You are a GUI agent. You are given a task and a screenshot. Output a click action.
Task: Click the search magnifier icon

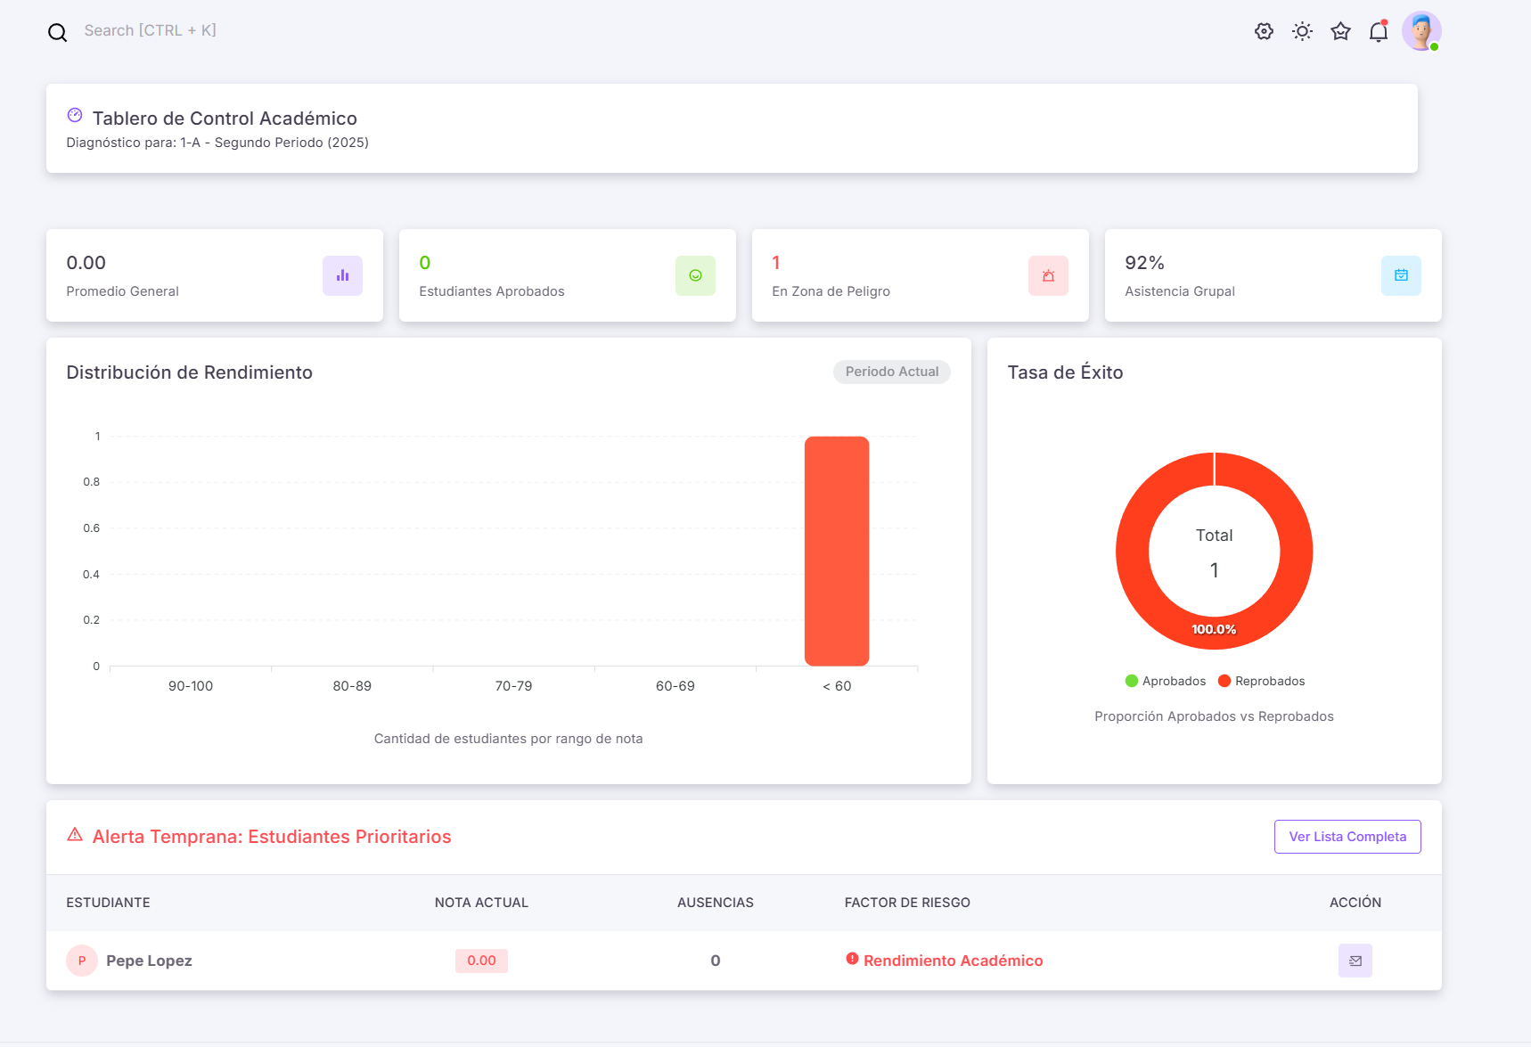point(58,33)
